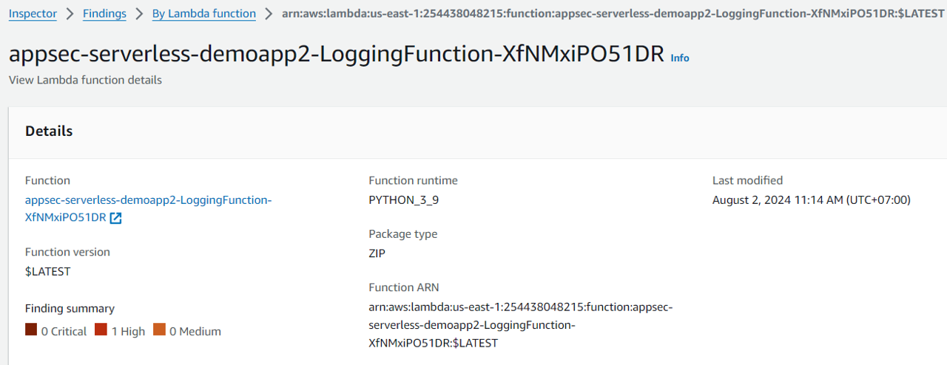Click the chevron separator after Findings
The width and height of the screenshot is (947, 365).
point(139,13)
